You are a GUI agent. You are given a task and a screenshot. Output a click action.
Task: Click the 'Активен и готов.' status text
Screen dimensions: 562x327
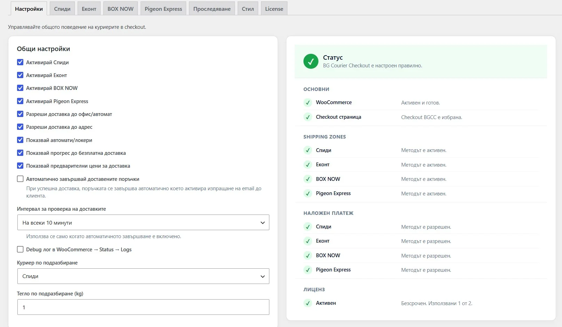point(420,103)
